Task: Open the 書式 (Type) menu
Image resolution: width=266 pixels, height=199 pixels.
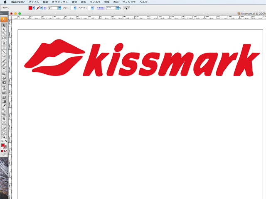Action: 74,2
